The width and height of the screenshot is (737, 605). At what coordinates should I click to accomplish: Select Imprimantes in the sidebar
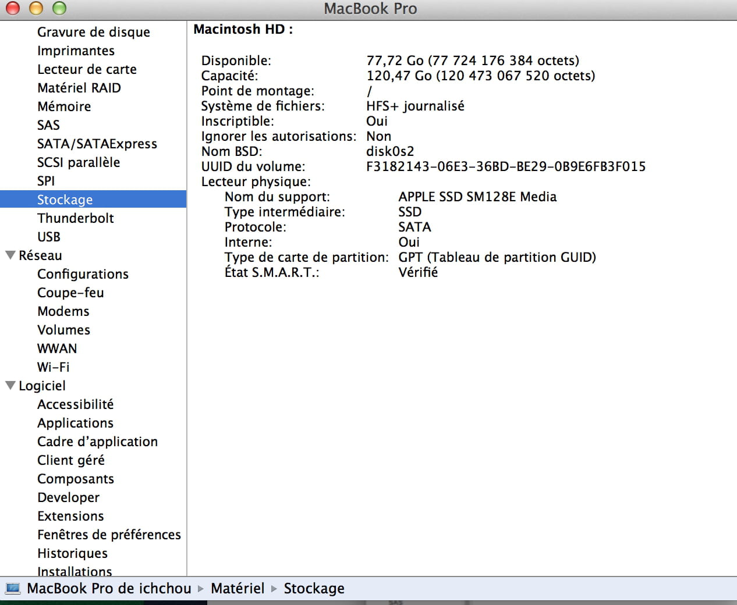coord(76,51)
